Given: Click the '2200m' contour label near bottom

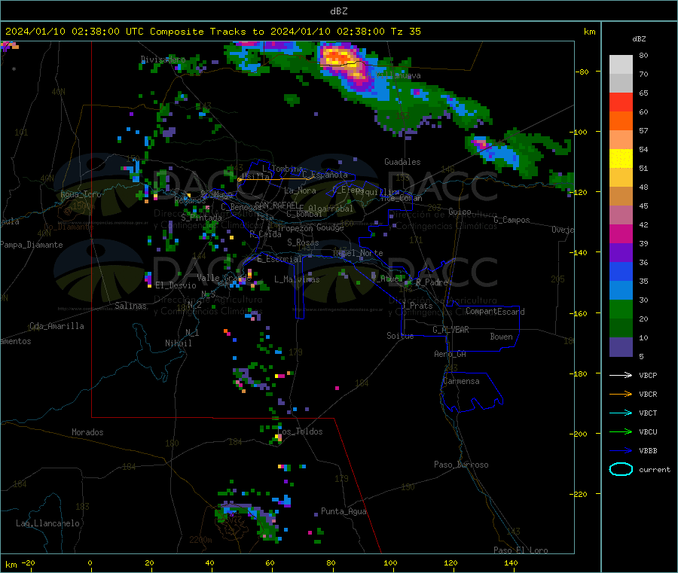Looking at the screenshot, I should coord(200,540).
